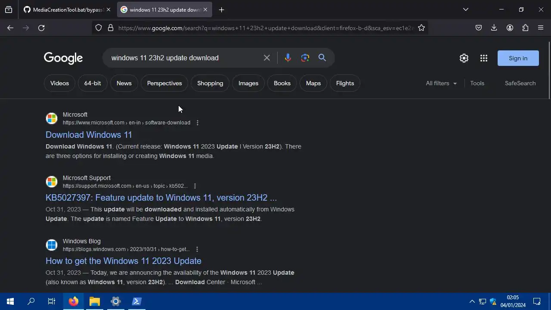
Task: Apply the 64-bit filter chip
Action: pos(93,83)
